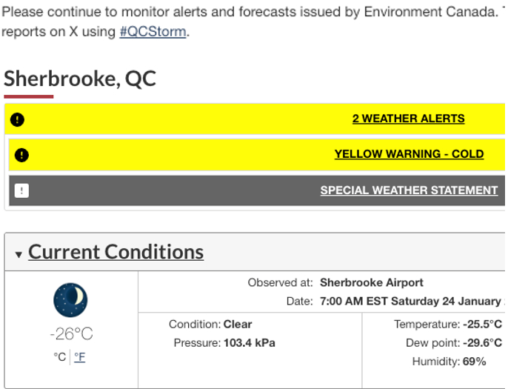Click the Pressure 103.4 kPa value

(250, 342)
